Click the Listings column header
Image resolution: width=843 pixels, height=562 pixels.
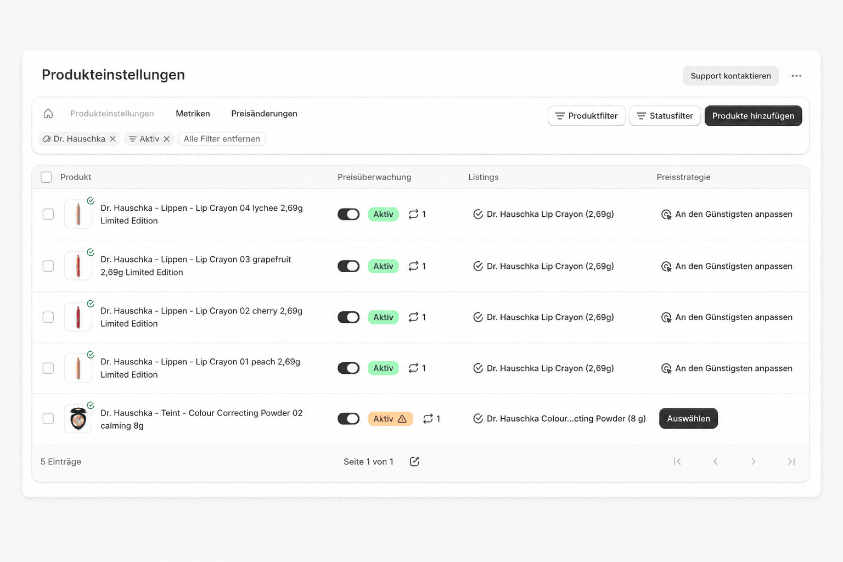[x=484, y=177]
